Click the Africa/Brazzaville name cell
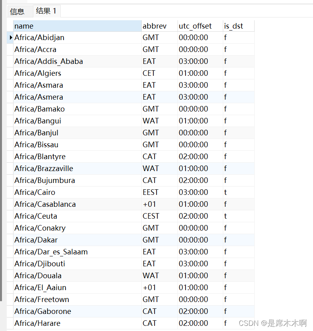 tap(77, 168)
